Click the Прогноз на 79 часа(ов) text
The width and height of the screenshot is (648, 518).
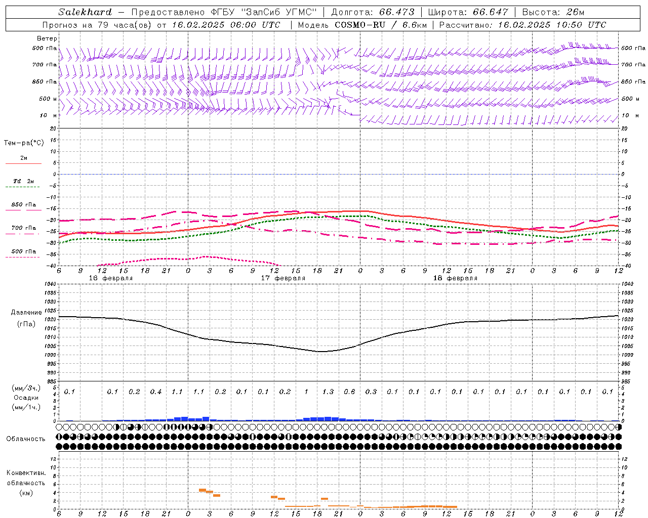[96, 25]
